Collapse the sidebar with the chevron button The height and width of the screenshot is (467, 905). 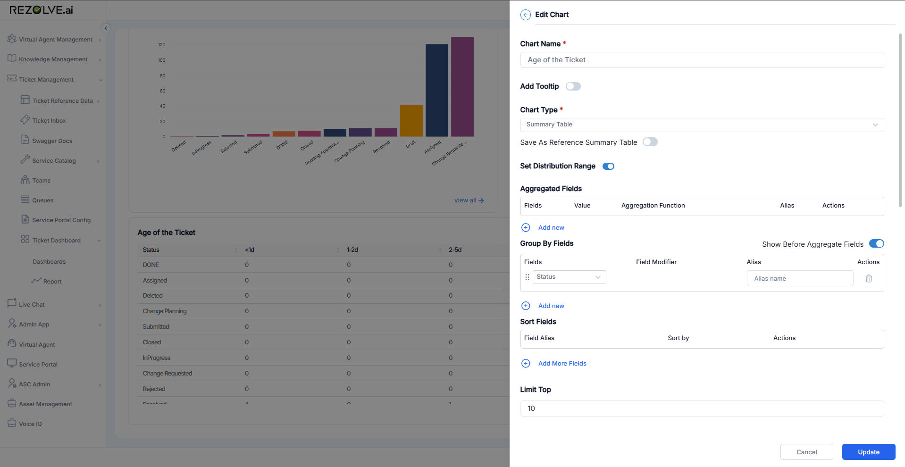click(106, 28)
